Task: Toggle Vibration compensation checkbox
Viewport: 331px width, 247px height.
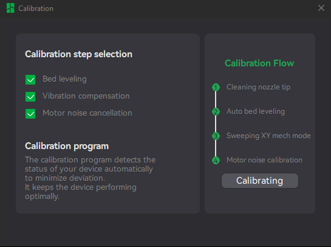Action: pos(30,97)
